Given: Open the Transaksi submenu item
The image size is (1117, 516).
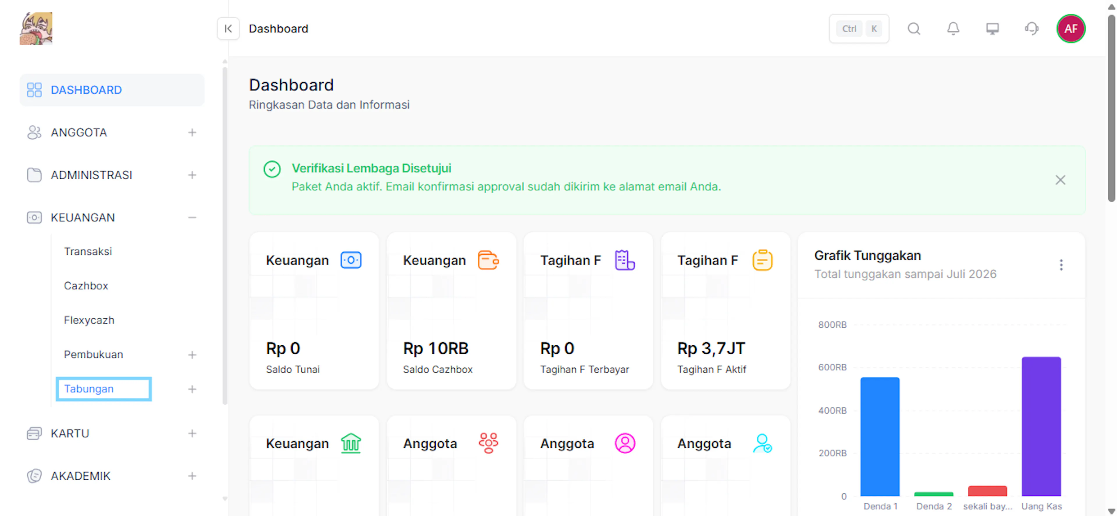Looking at the screenshot, I should click(x=88, y=251).
